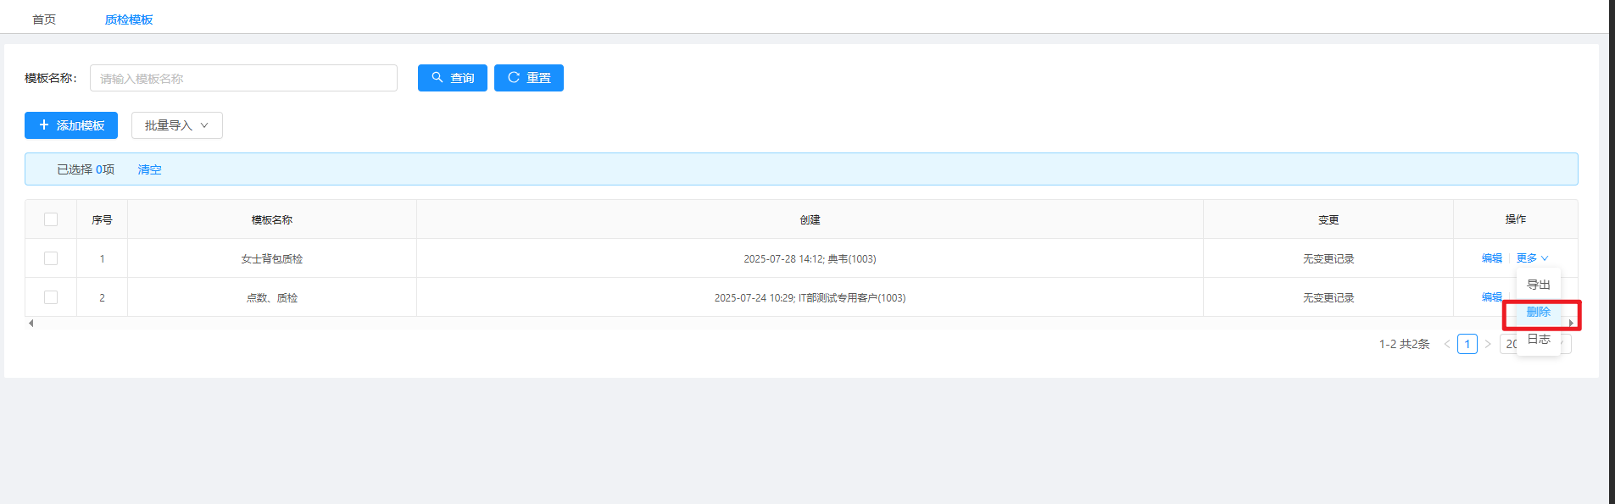The width and height of the screenshot is (1615, 504).
Task: Click 编辑 link for 女士背包质检
Action: coord(1491,258)
